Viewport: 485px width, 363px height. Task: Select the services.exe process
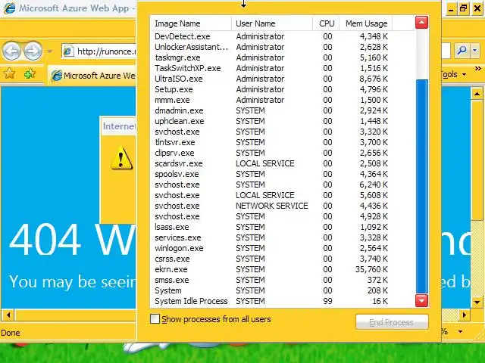pos(271,237)
